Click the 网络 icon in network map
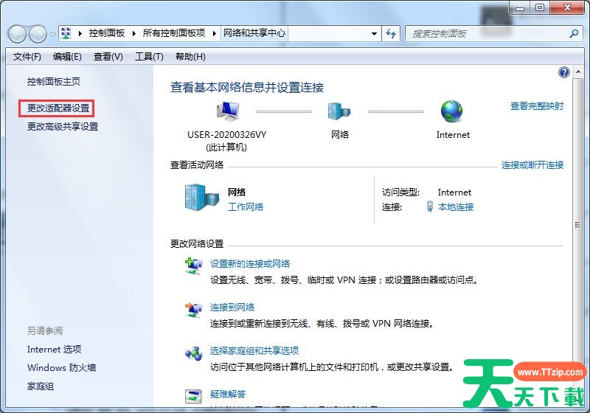Image resolution: width=590 pixels, height=413 pixels. point(339,111)
